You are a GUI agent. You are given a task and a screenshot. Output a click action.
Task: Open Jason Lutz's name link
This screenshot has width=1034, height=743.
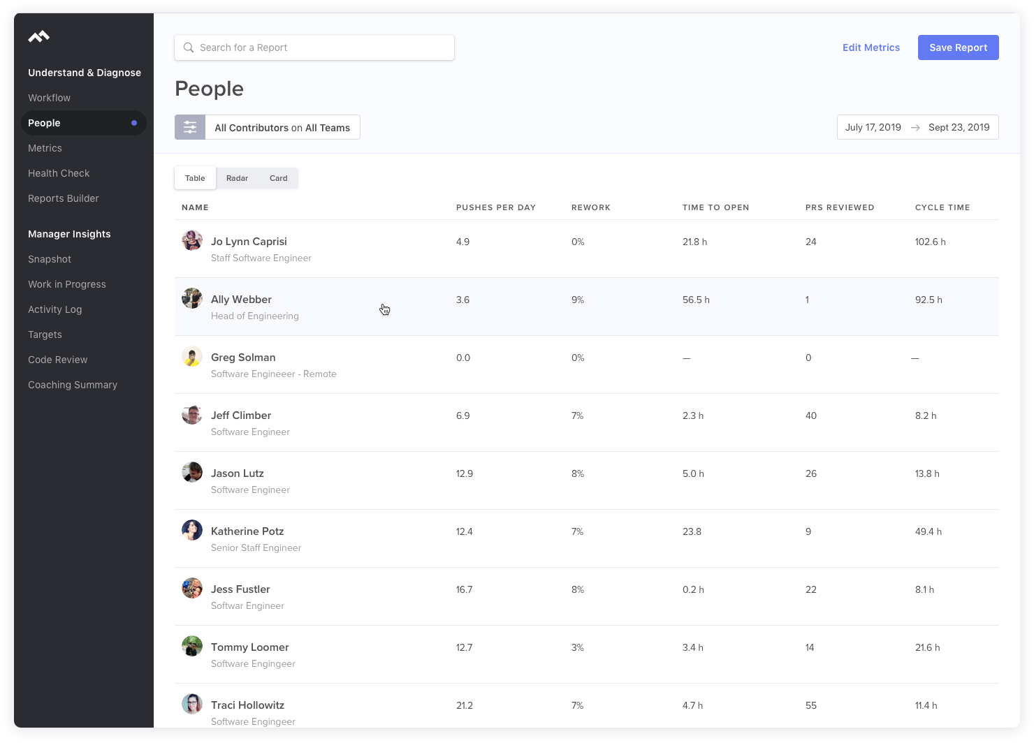(x=238, y=473)
